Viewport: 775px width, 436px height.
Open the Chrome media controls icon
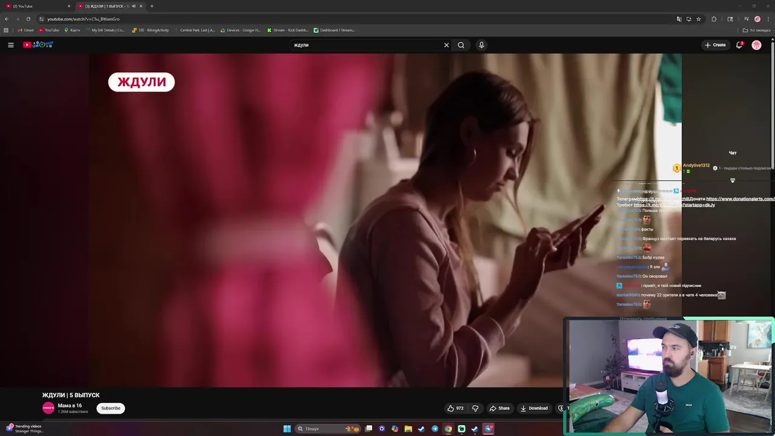(x=747, y=19)
